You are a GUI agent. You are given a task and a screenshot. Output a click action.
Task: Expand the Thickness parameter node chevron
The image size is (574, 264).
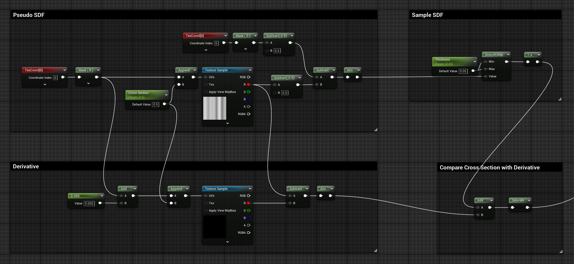475,61
